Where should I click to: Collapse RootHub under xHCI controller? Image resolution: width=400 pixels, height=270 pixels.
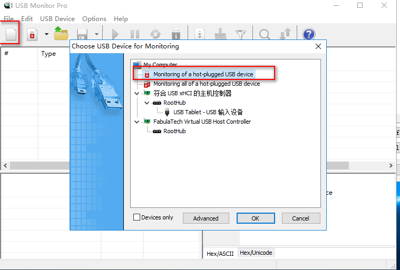point(147,103)
